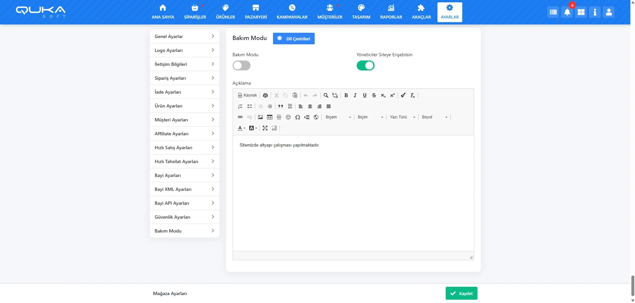Open the Boyut size dropdown

(434, 117)
